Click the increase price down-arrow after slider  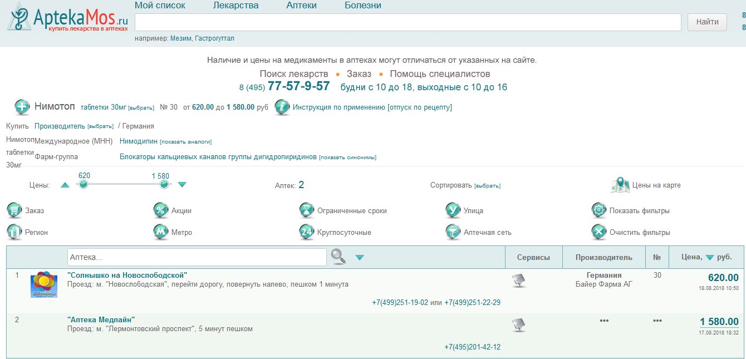click(x=182, y=185)
